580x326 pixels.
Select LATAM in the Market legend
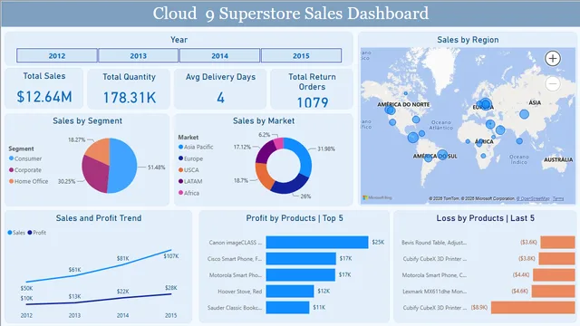point(190,181)
